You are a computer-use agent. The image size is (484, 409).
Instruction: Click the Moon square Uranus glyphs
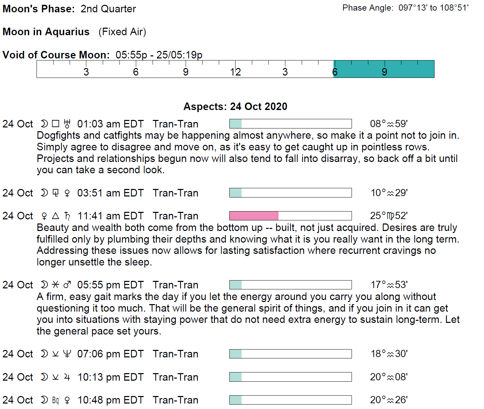click(55, 124)
